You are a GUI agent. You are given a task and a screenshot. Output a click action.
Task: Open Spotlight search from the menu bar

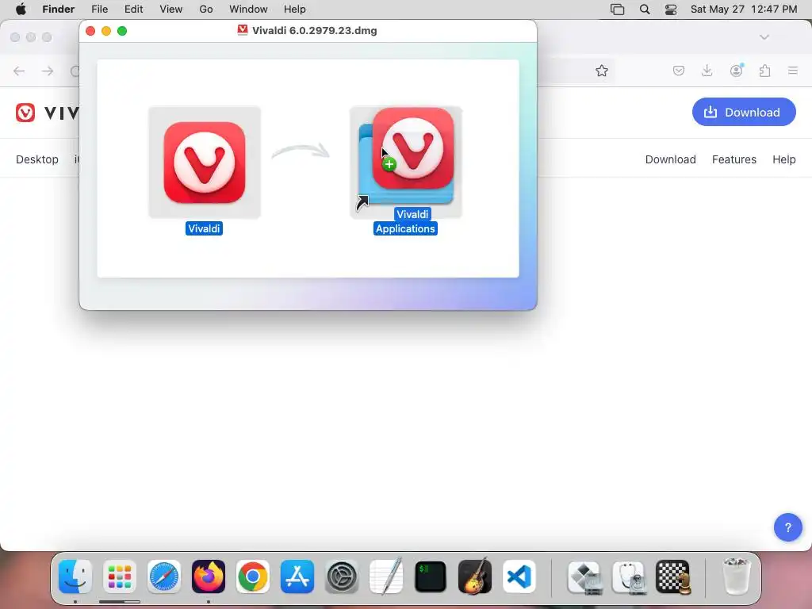click(645, 10)
